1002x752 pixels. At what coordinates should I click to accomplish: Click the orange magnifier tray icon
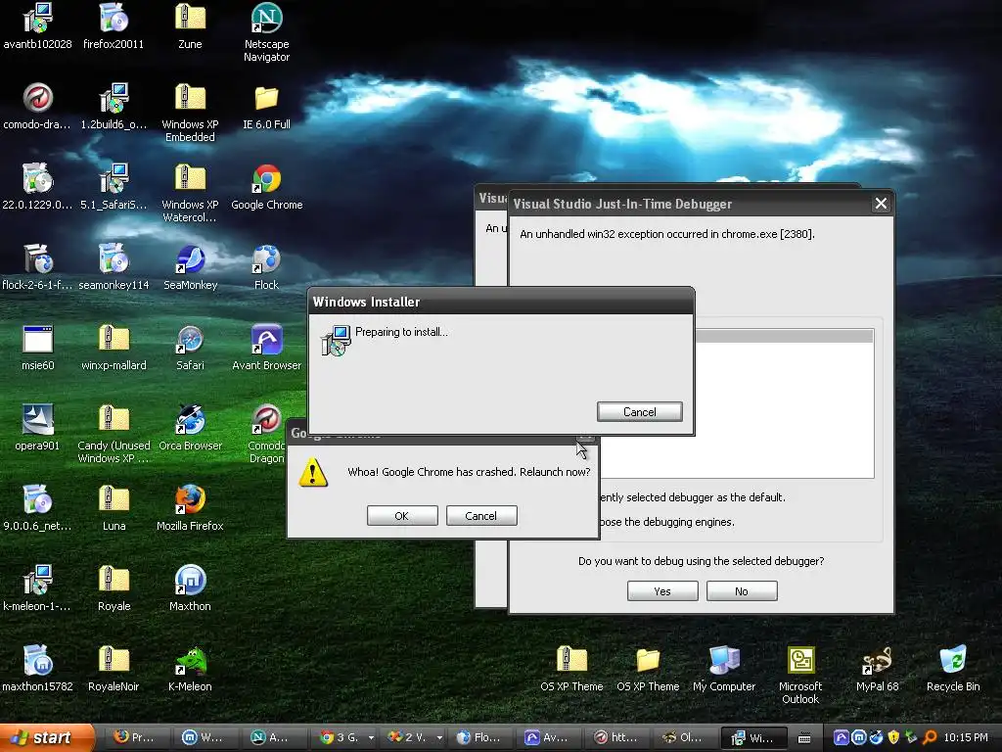click(930, 737)
